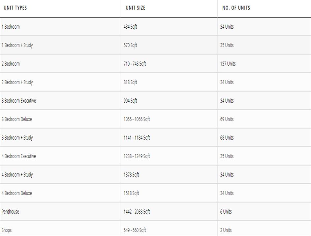The image size is (311, 236).
Task: Click the 904 Sqft size cell
Action: click(x=130, y=101)
